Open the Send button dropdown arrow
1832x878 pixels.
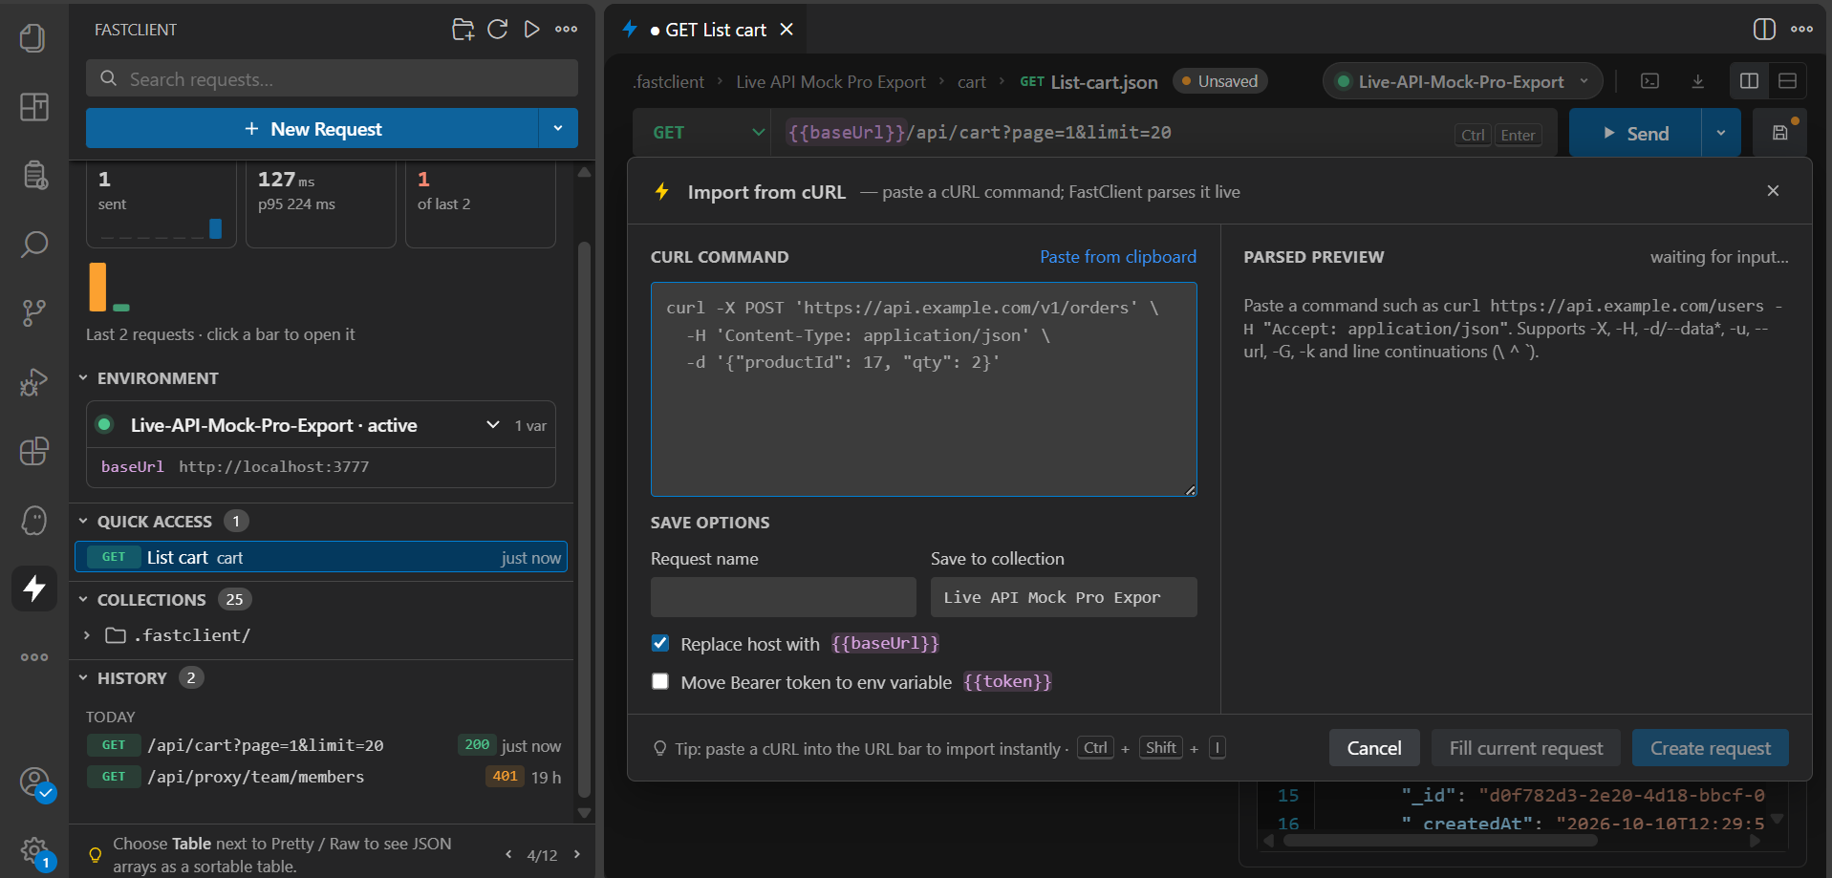point(1721,133)
